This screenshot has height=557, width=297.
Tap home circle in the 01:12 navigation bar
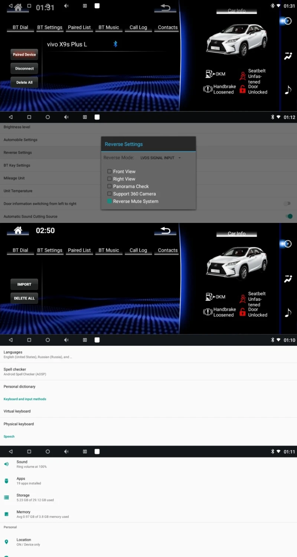click(48, 117)
